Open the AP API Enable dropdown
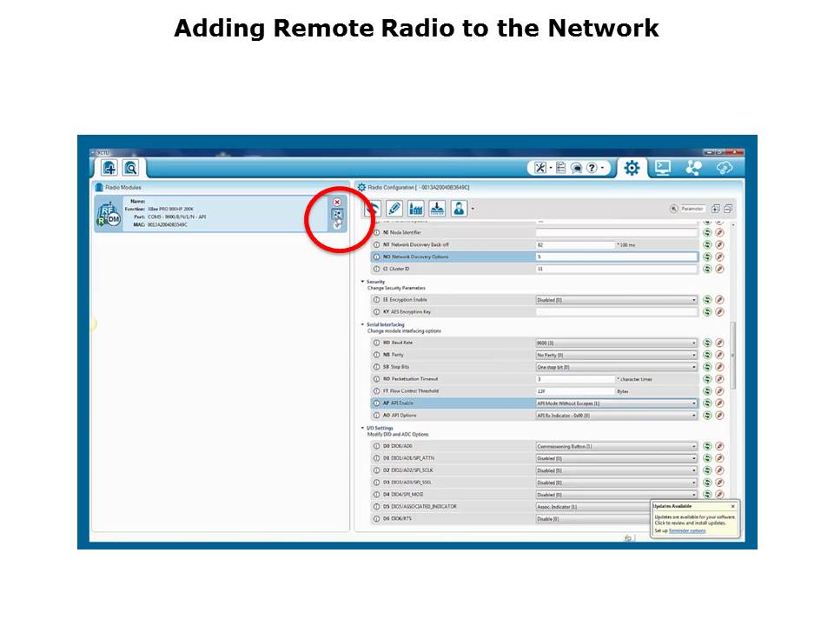 [x=693, y=403]
